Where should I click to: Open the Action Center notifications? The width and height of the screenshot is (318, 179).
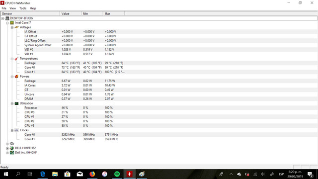click(x=310, y=174)
